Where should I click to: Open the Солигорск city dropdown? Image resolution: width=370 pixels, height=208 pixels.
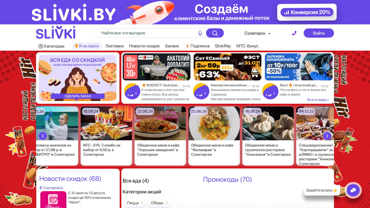(x=258, y=33)
